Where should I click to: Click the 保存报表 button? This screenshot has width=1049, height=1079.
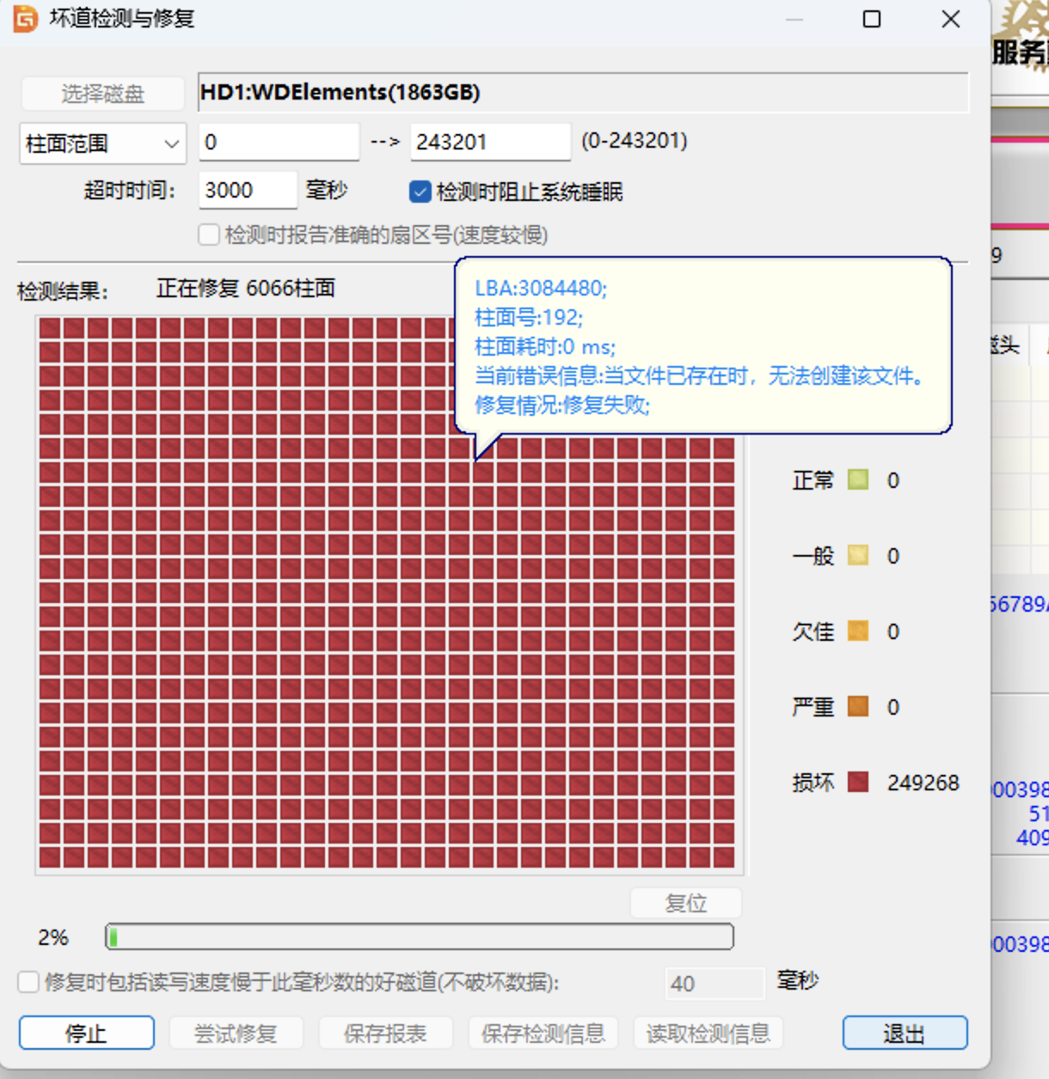pyautogui.click(x=385, y=1033)
